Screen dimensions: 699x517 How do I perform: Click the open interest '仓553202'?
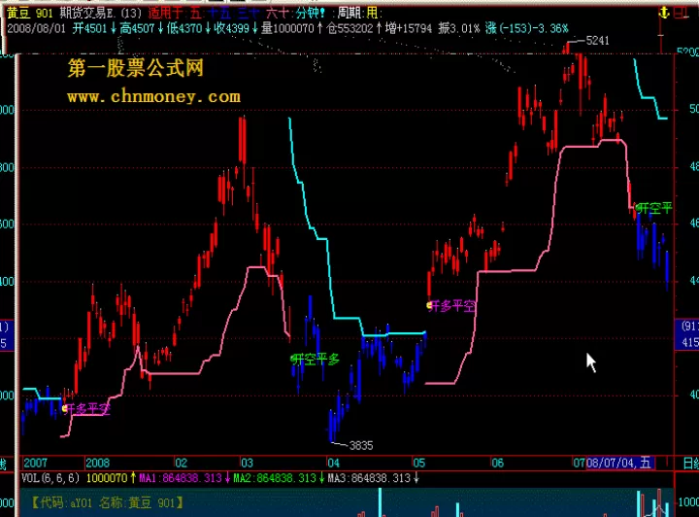349,28
